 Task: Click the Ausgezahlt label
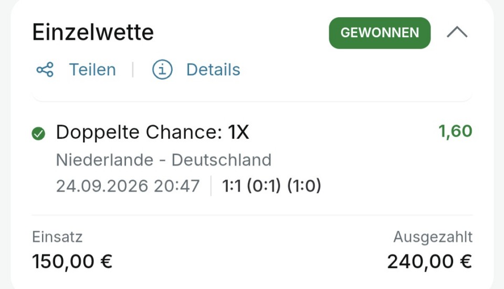tap(433, 237)
